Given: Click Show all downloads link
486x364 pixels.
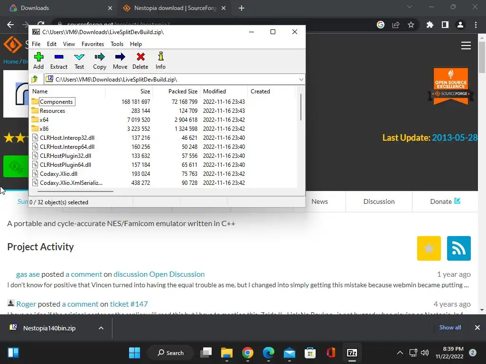Looking at the screenshot, I should coord(450,328).
